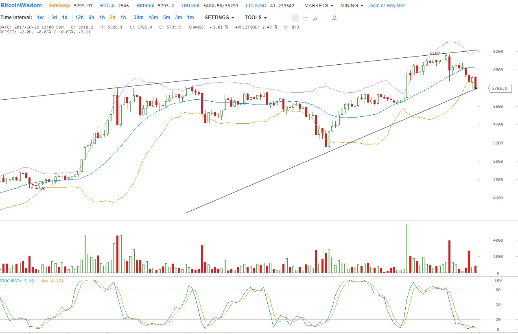
Task: Click the Register link
Action: [x=396, y=6]
